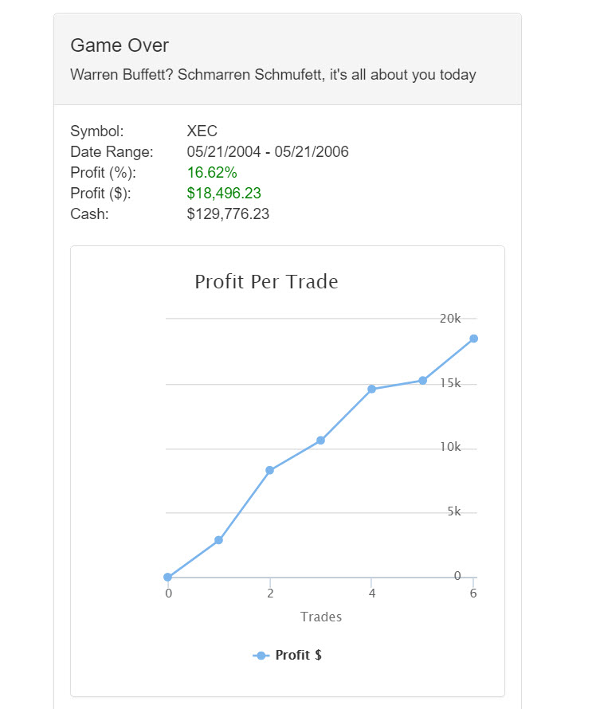This screenshot has height=709, width=596.
Task: Click the Profit Per Trade chart title
Action: [266, 281]
